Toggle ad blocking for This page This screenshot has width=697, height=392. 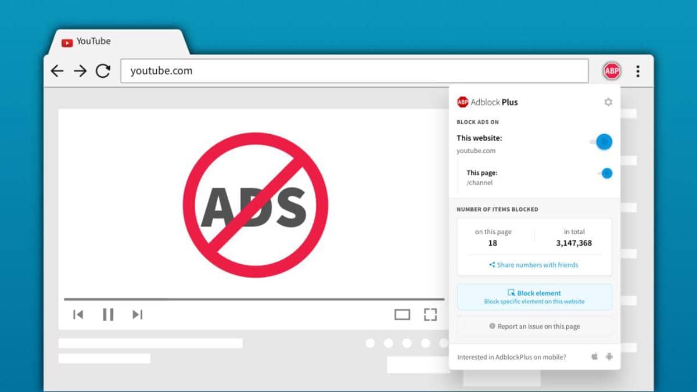605,173
